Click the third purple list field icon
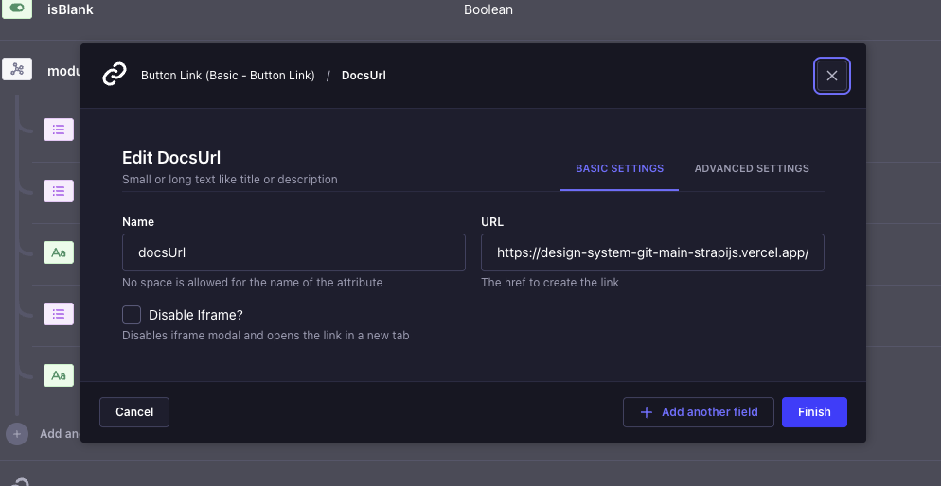Viewport: 941px width, 486px height. [59, 314]
